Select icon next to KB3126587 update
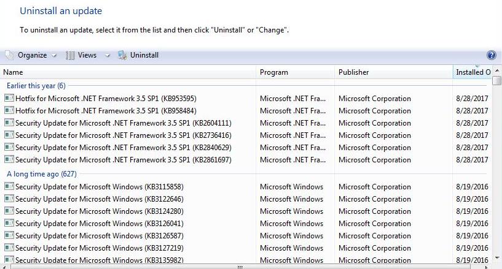The image size is (502, 269). tap(9, 235)
